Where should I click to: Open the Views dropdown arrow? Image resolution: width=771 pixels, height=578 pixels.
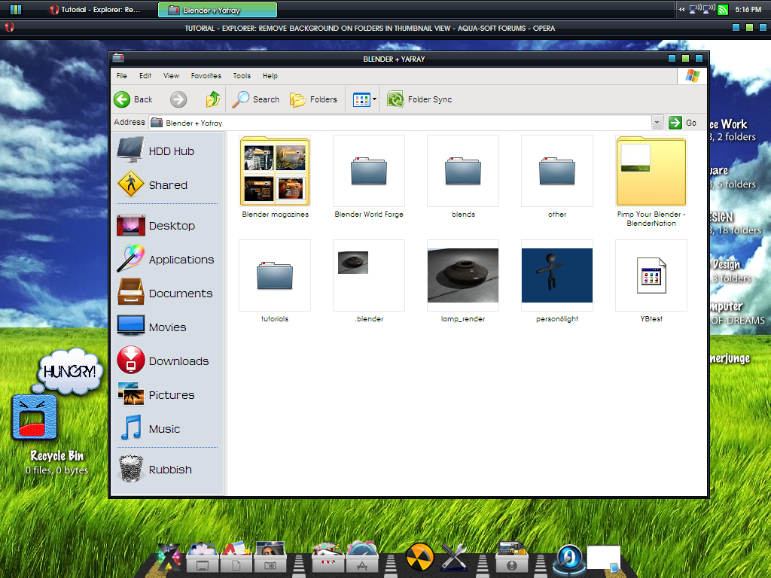point(374,99)
